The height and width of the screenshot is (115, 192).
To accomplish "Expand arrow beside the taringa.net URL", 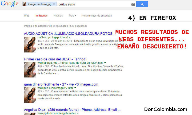I will (105, 63).
